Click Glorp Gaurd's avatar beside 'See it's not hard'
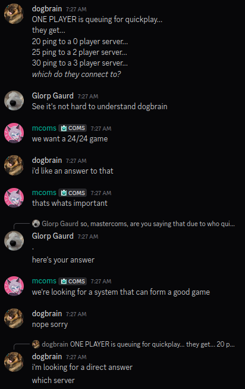Screen dimensions: 245x389 [14, 101]
